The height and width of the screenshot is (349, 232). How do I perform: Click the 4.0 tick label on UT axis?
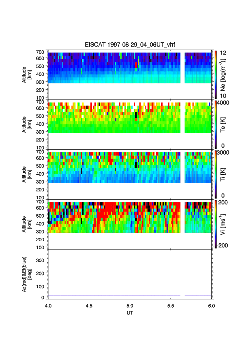pos(48,306)
